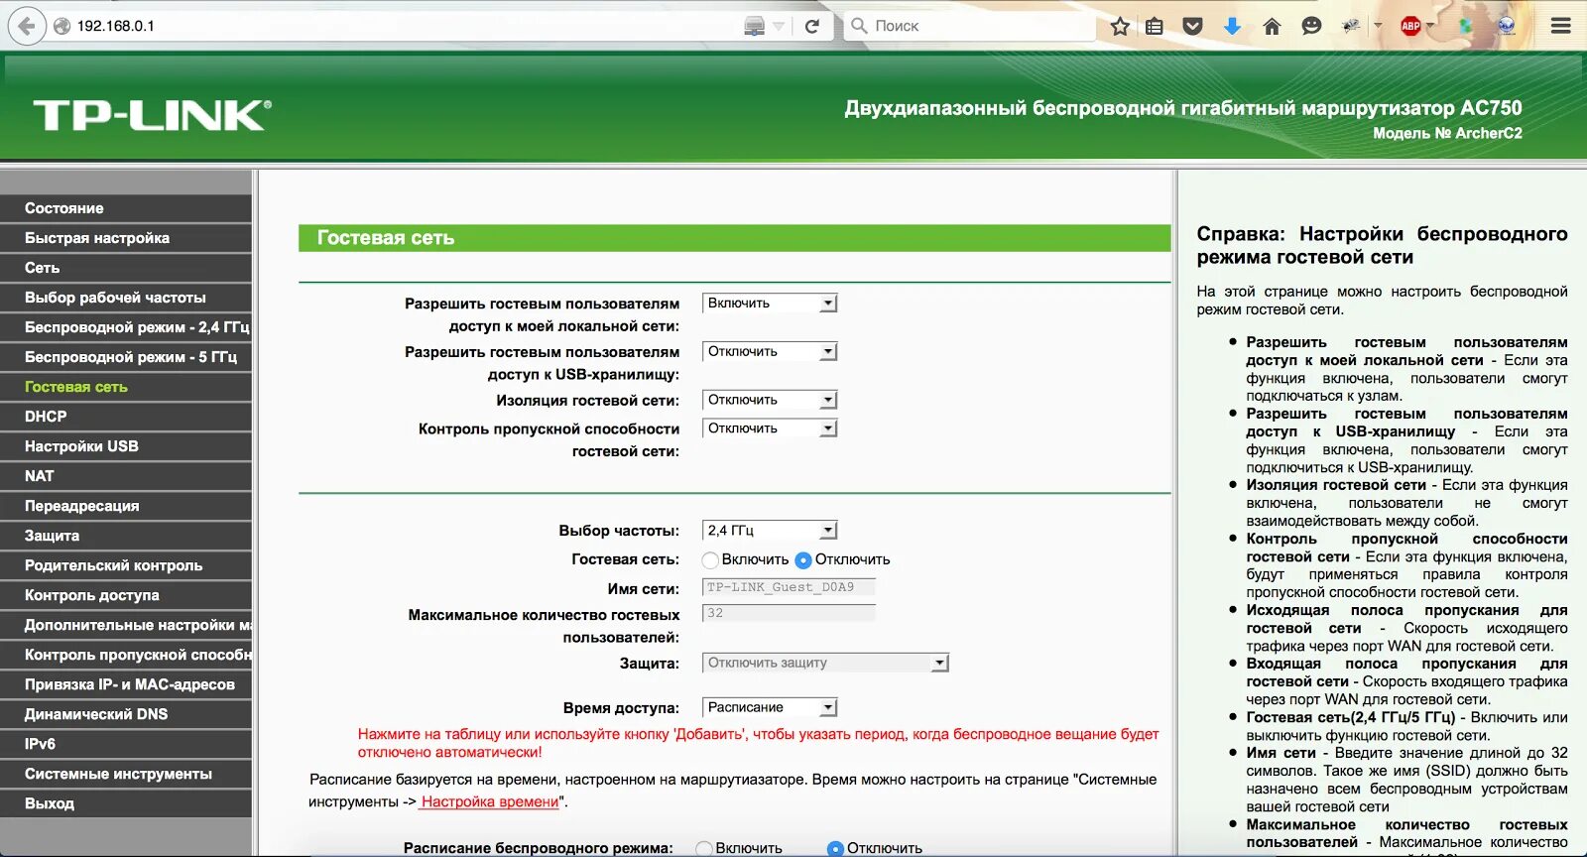Open the address bar history dropdown arrow
The width and height of the screenshot is (1587, 857).
[x=779, y=27]
